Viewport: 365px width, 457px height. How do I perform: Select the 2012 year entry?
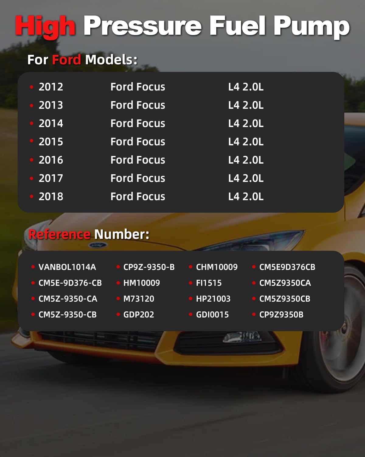51,87
